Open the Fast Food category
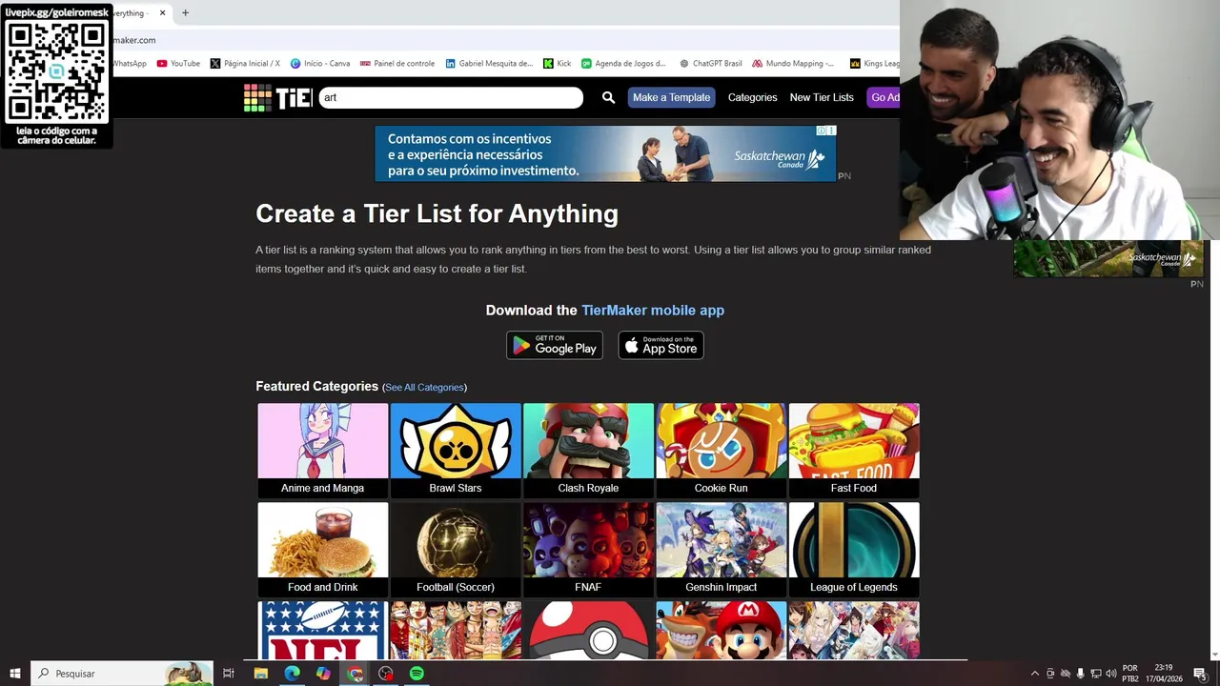The width and height of the screenshot is (1220, 686). (854, 451)
